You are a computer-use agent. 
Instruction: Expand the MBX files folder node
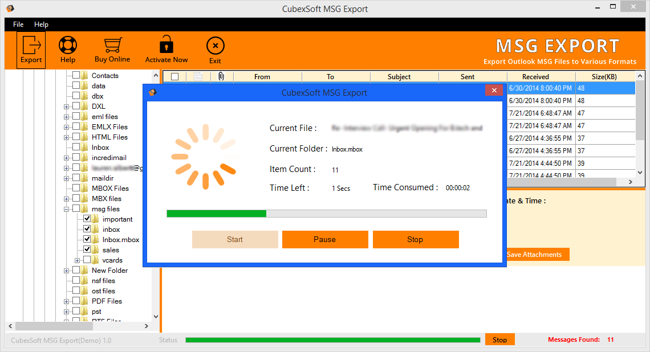tap(66, 199)
